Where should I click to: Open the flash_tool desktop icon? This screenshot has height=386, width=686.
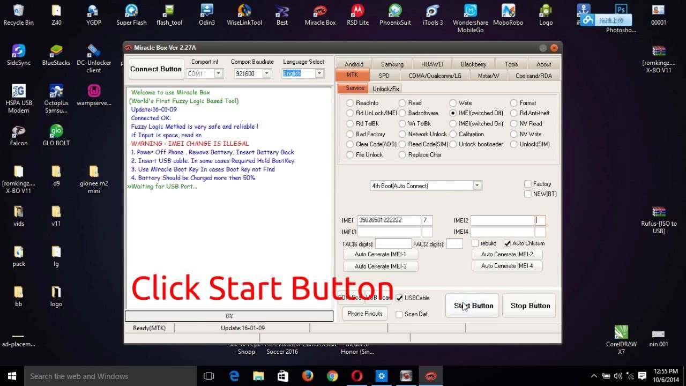(x=169, y=14)
